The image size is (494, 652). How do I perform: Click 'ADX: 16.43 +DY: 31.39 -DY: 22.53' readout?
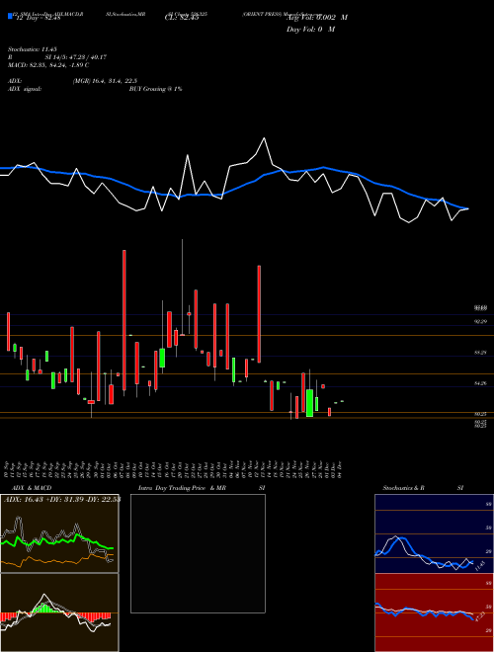(x=62, y=499)
